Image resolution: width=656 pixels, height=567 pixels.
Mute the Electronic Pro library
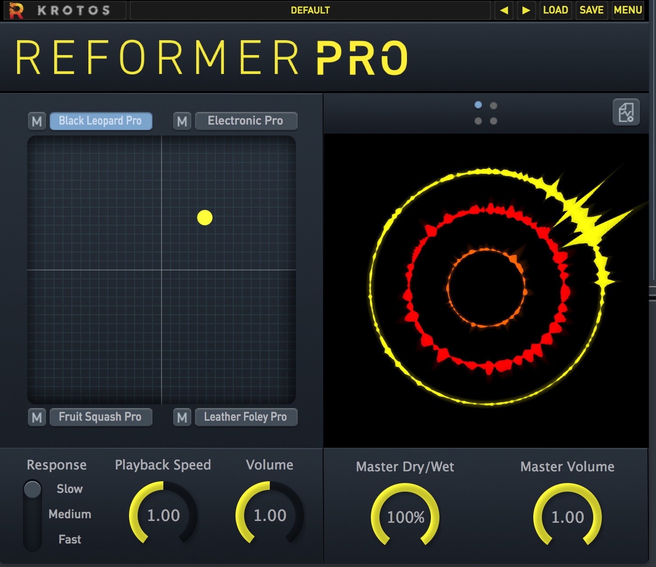182,121
